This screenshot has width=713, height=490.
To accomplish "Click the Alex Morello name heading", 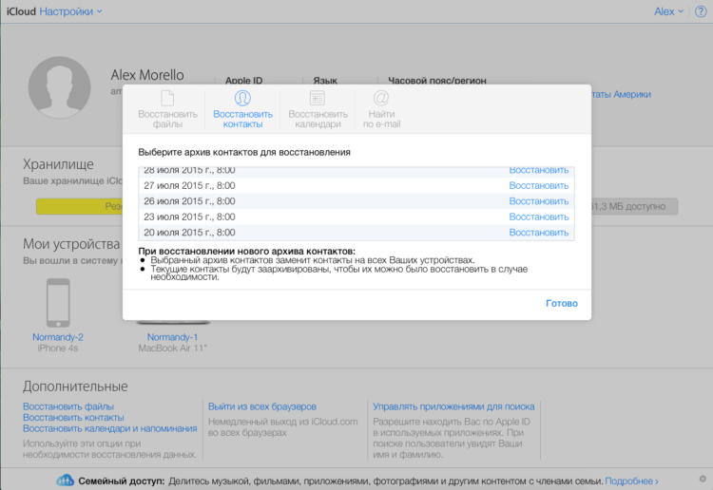I will [x=147, y=75].
